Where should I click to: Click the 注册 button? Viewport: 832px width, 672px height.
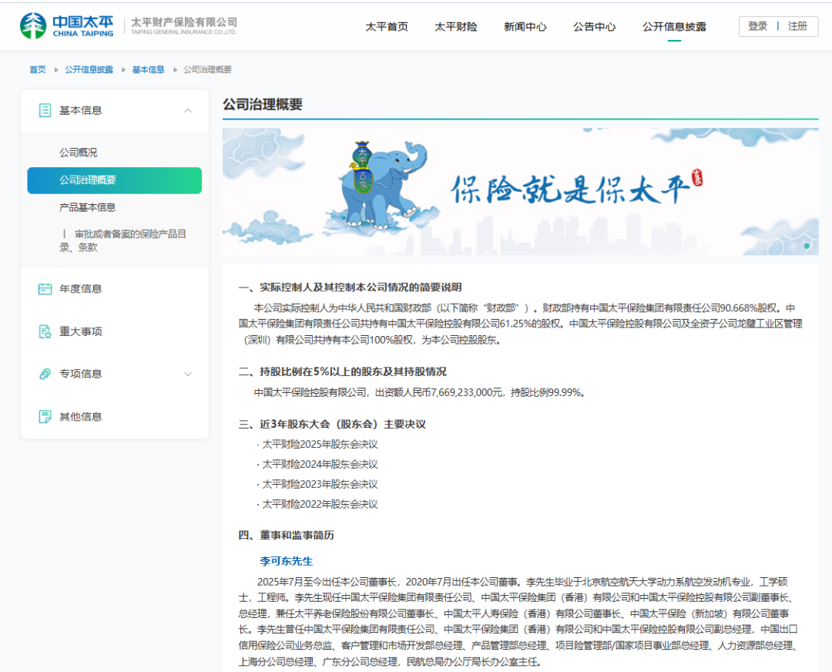[797, 26]
